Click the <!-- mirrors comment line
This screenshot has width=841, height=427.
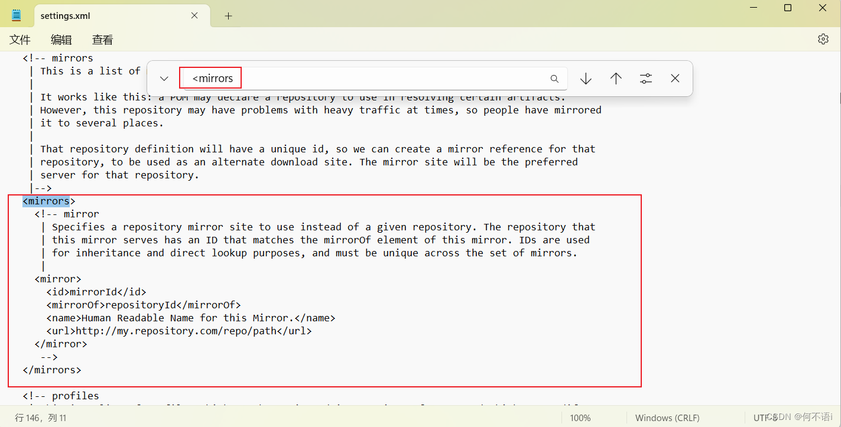pos(58,58)
